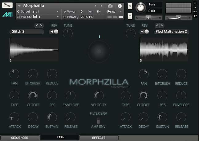
Task: Go to previous instrument preset arrow
Action: point(95,6)
